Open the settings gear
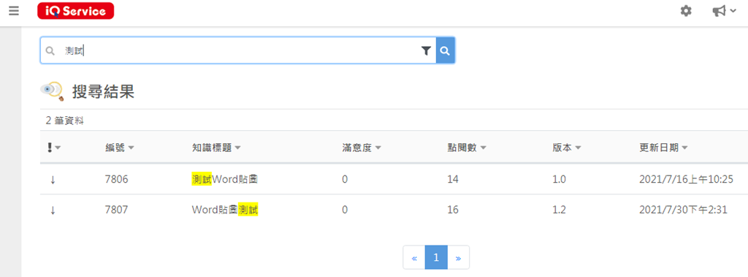 [686, 11]
